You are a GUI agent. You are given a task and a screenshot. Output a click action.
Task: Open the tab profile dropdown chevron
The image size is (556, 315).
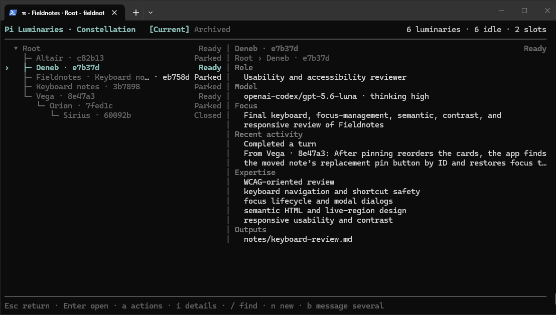(x=151, y=13)
